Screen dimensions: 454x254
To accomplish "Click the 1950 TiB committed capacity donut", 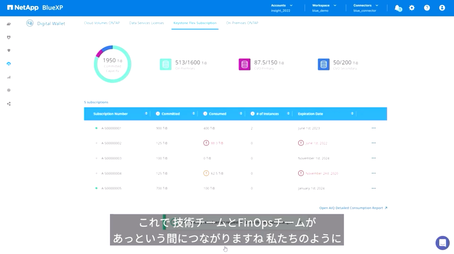I will pos(112,64).
